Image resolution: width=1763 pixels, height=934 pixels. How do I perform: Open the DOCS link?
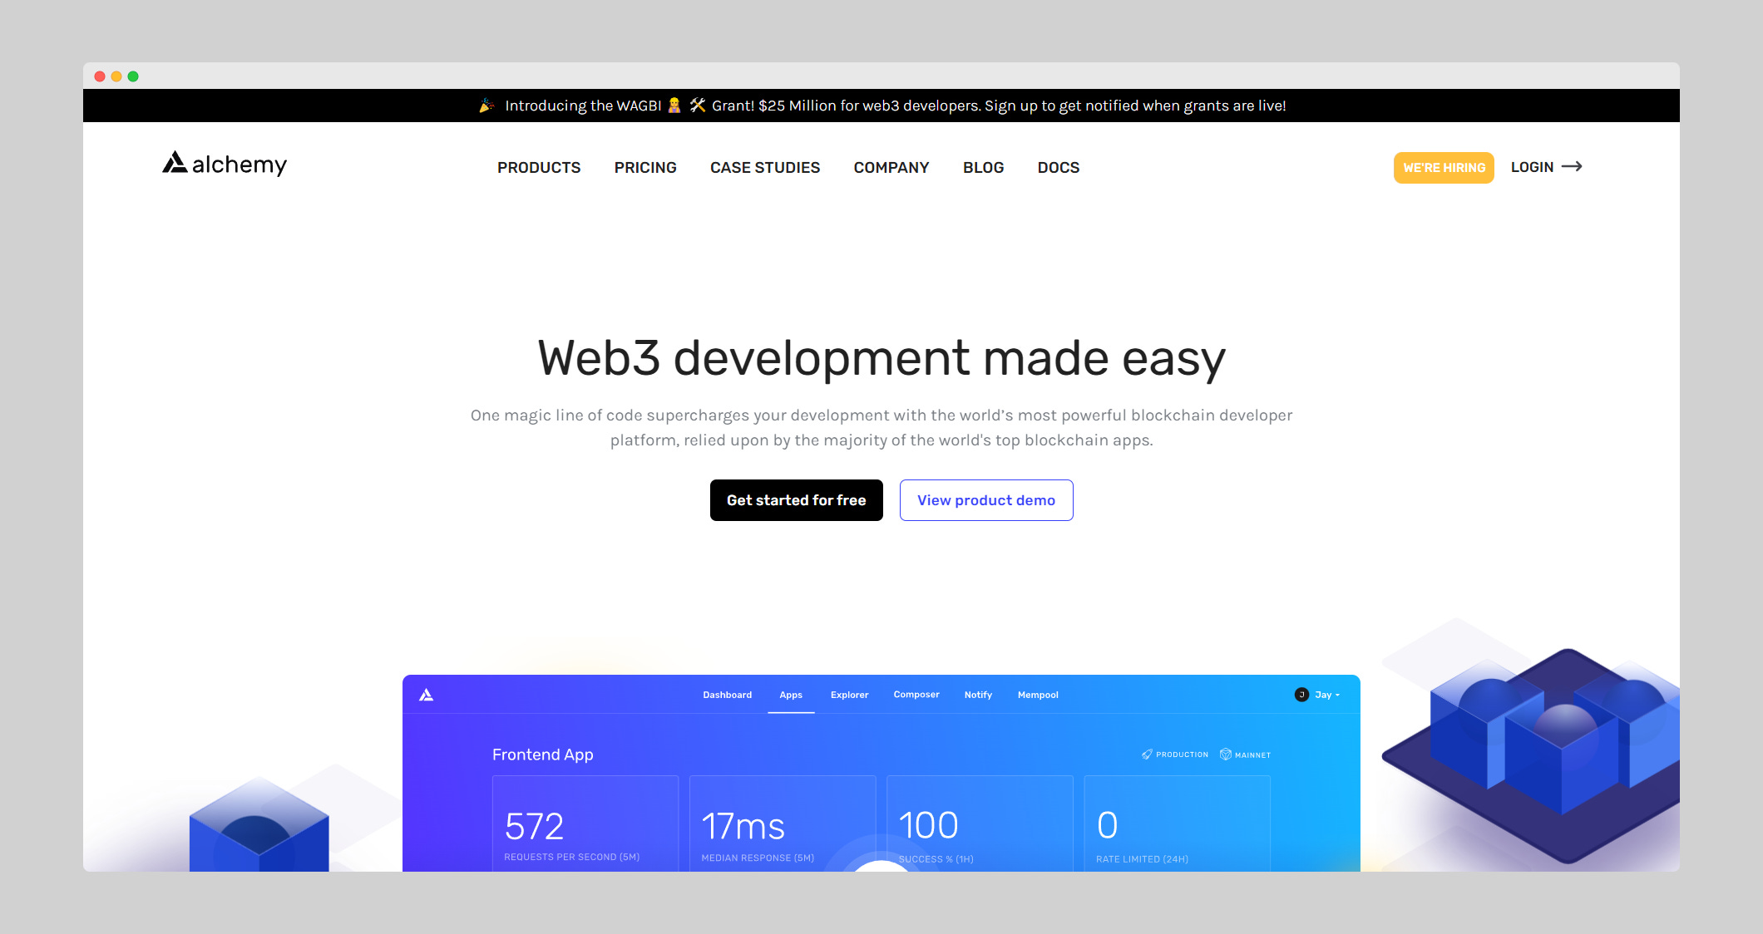pyautogui.click(x=1059, y=168)
